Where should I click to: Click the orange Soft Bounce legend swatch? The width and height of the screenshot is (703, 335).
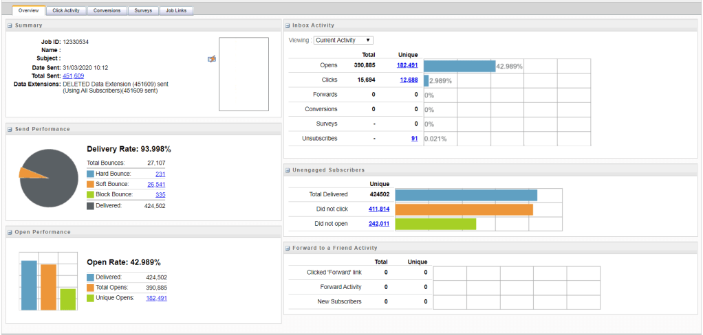[91, 184]
